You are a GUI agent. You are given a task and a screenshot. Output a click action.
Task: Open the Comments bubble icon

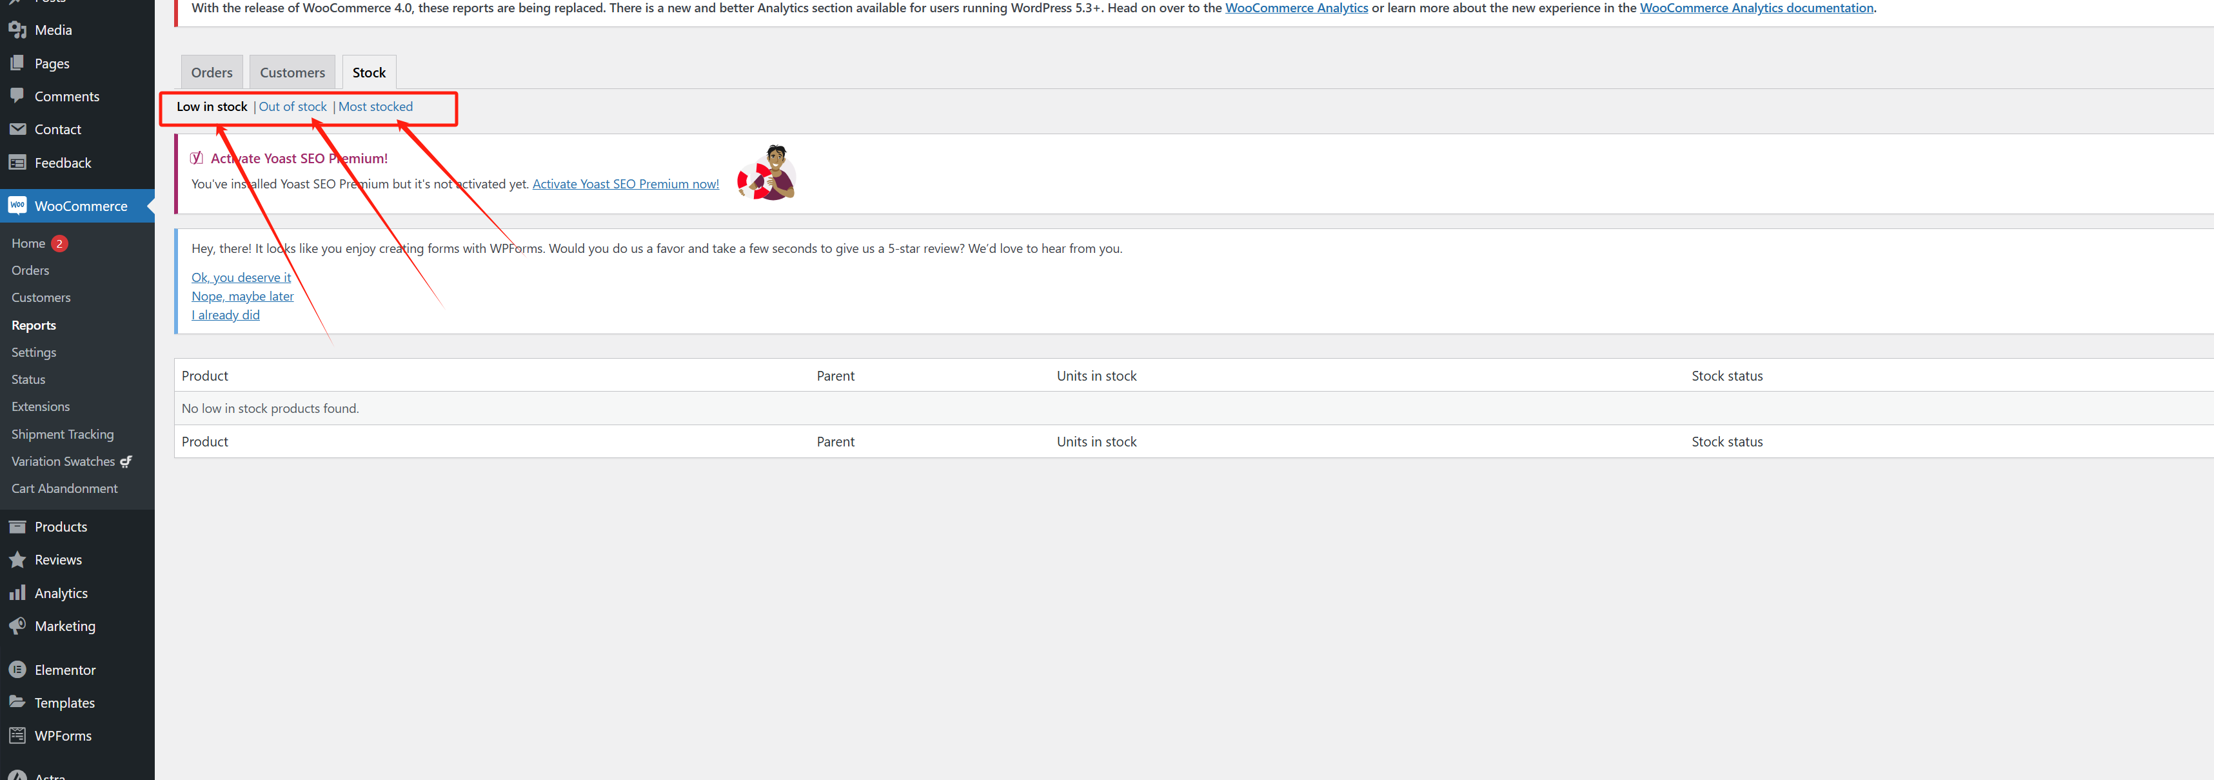click(18, 95)
